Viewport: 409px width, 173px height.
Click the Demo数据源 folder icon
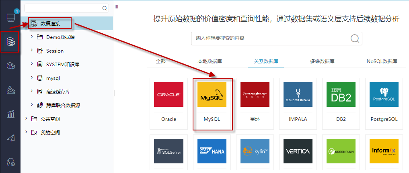[x=40, y=37]
